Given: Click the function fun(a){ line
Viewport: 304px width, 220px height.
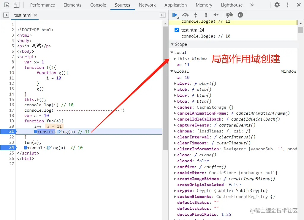Looking at the screenshot, I should [44, 121].
